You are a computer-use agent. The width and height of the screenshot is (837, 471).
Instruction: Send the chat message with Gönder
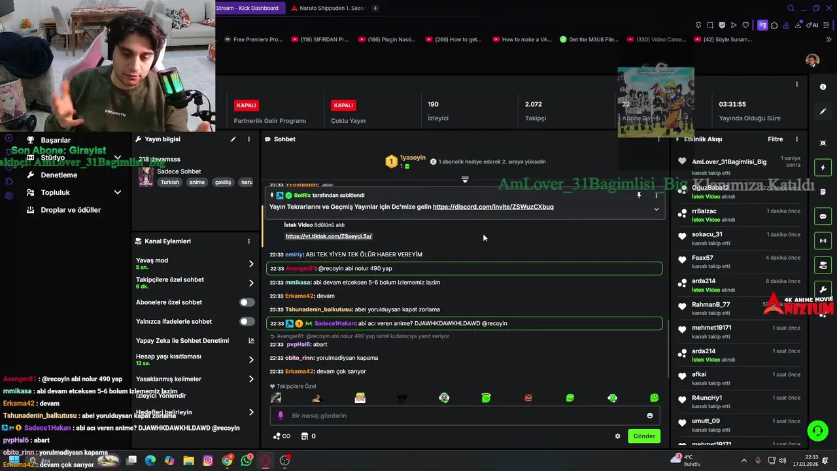[644, 436]
